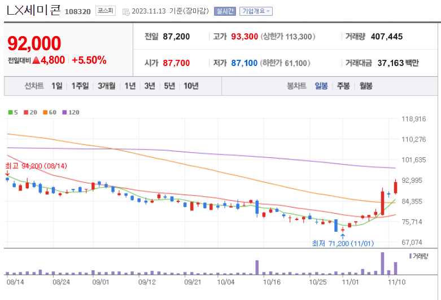Click the purple 거래량 legend marker
The width and height of the screenshot is (441, 300).
[x=411, y=256]
